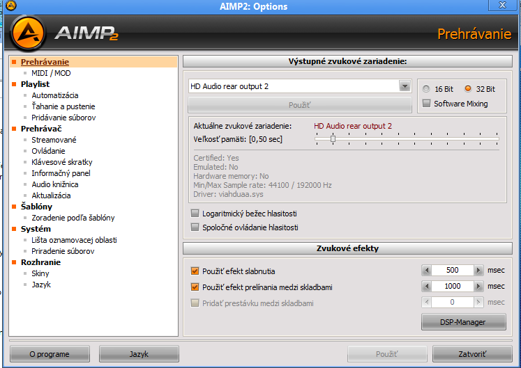
Task: Select the Prehrávanie category in tree
Action: click(45, 62)
